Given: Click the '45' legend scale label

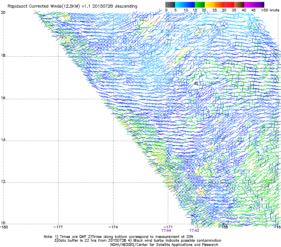Looking at the screenshot, I should click(253, 10).
